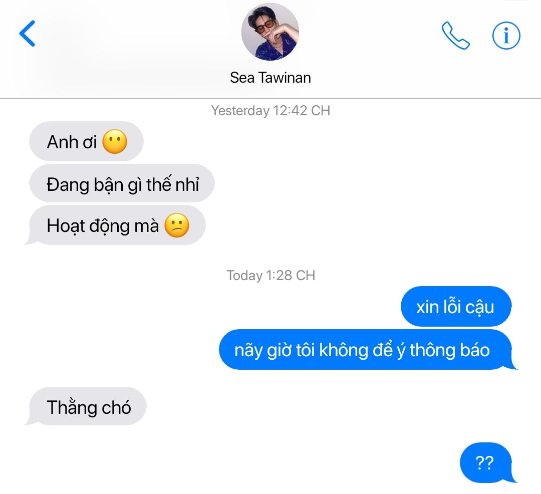Viewport: 541px width, 494px height.
Task: Tap the sad face emoji after 'Hoạt động mà'
Action: pos(177,225)
